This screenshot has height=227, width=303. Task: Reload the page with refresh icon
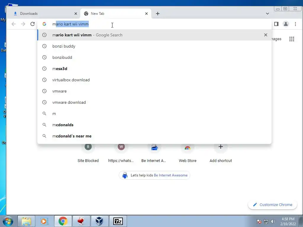pos(33,24)
